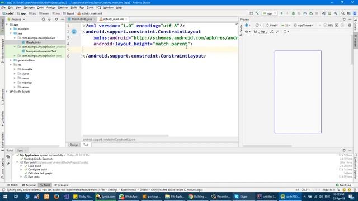Click Sync Project with Gradle elephant icon

(324, 13)
